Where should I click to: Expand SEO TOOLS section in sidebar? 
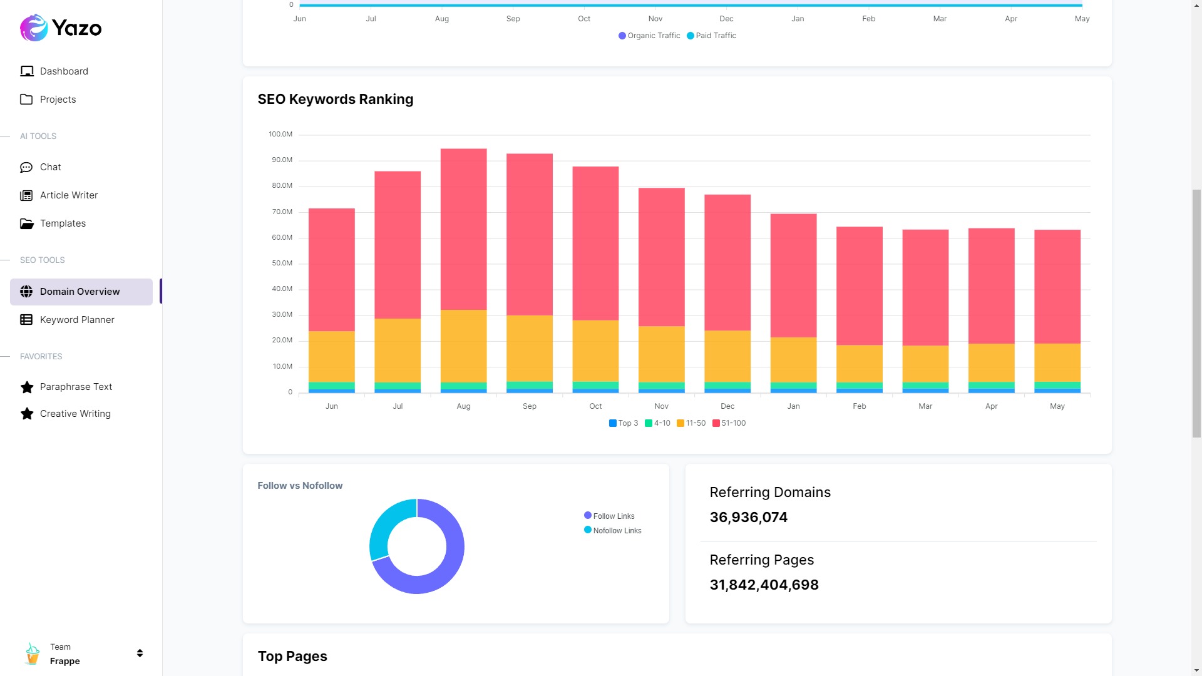(x=41, y=260)
